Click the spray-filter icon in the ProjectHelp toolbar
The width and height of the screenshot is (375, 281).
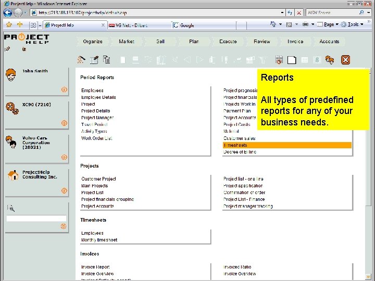81,59
